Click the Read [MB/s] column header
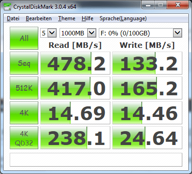The width and height of the screenshot is (192, 174). tap(75, 45)
